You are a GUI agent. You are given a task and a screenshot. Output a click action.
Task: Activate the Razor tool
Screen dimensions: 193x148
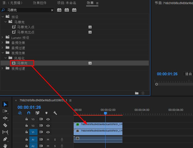coord(5,125)
